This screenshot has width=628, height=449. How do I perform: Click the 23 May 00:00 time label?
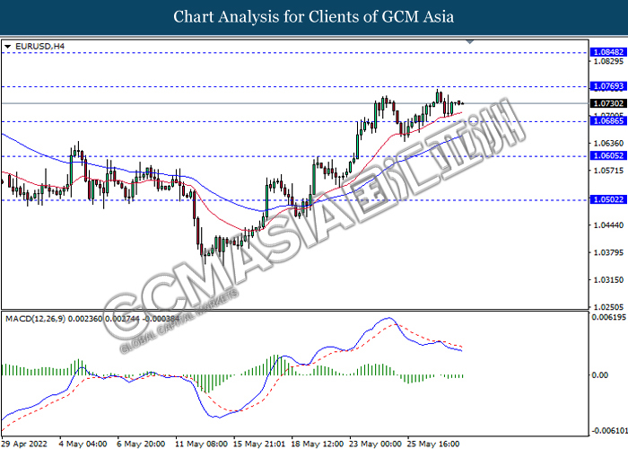pos(376,444)
